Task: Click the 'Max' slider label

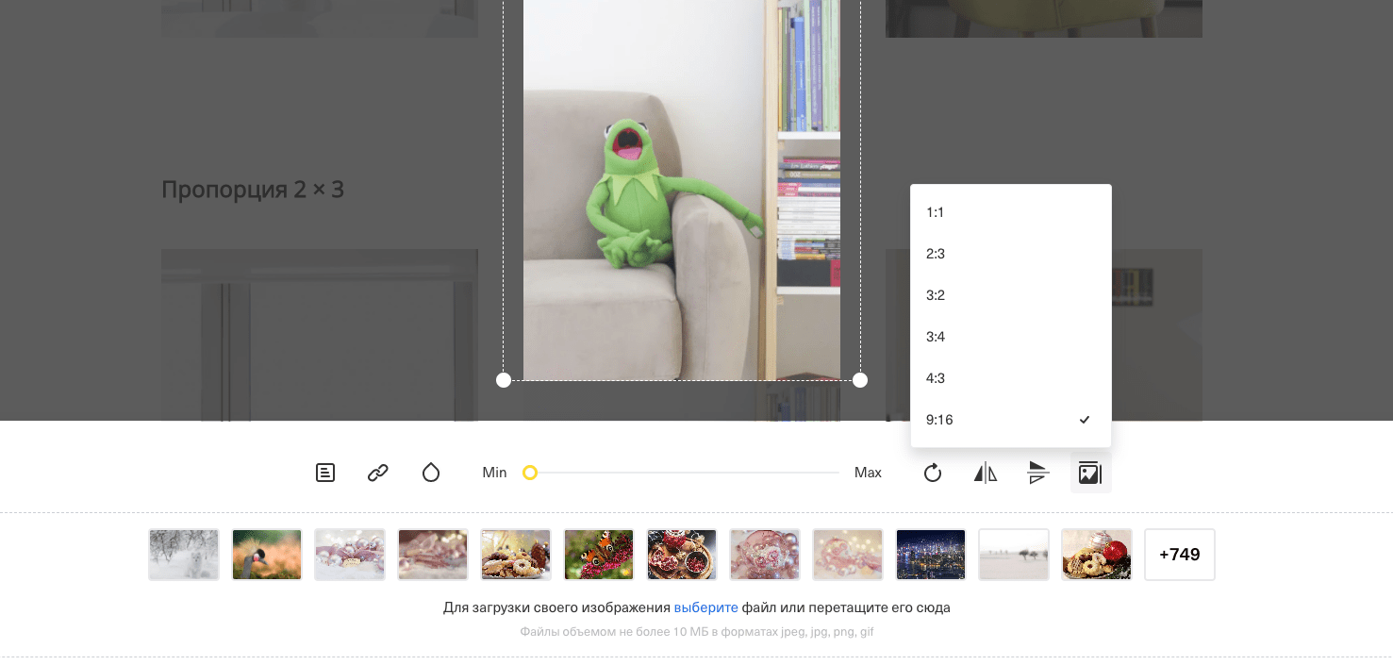Action: tap(868, 473)
